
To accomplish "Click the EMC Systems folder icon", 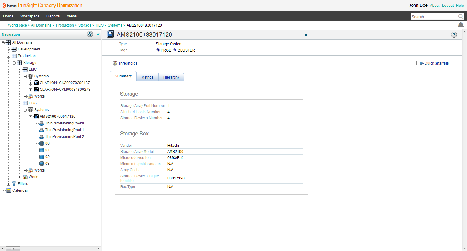I will click(x=31, y=76).
